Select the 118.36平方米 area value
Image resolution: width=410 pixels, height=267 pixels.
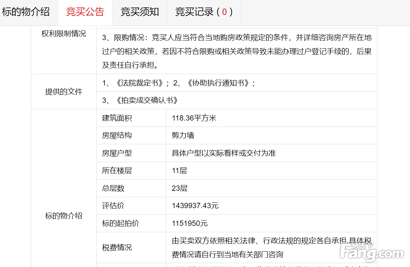click(x=194, y=118)
